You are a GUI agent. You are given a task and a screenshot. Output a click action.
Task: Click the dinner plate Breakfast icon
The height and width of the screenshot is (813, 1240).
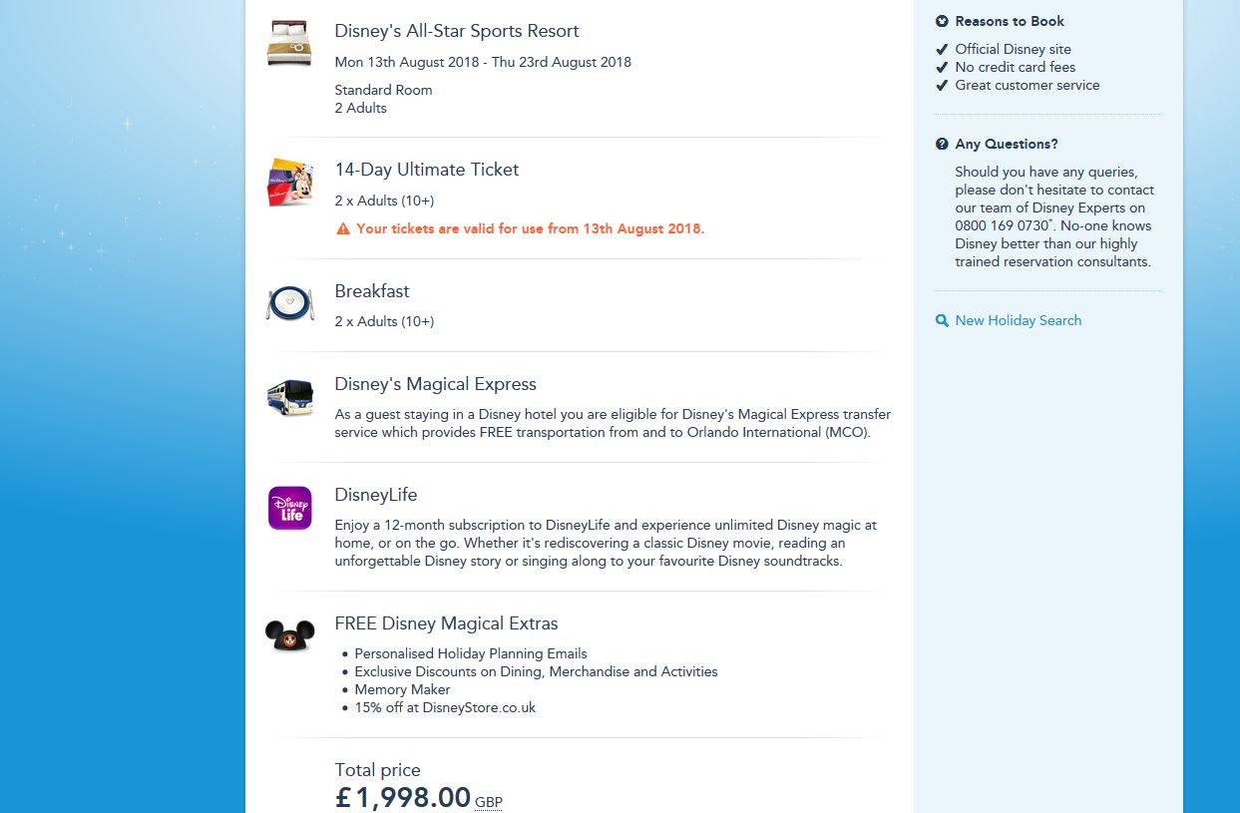point(290,302)
